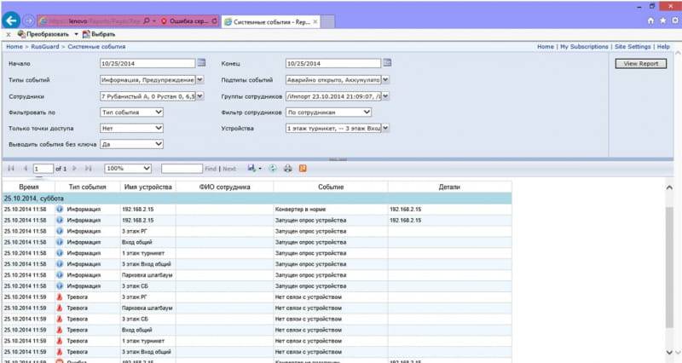Image resolution: width=682 pixels, height=363 pixels.
Task: Switch to the Ошибка сер... browser tab
Action: click(x=189, y=20)
